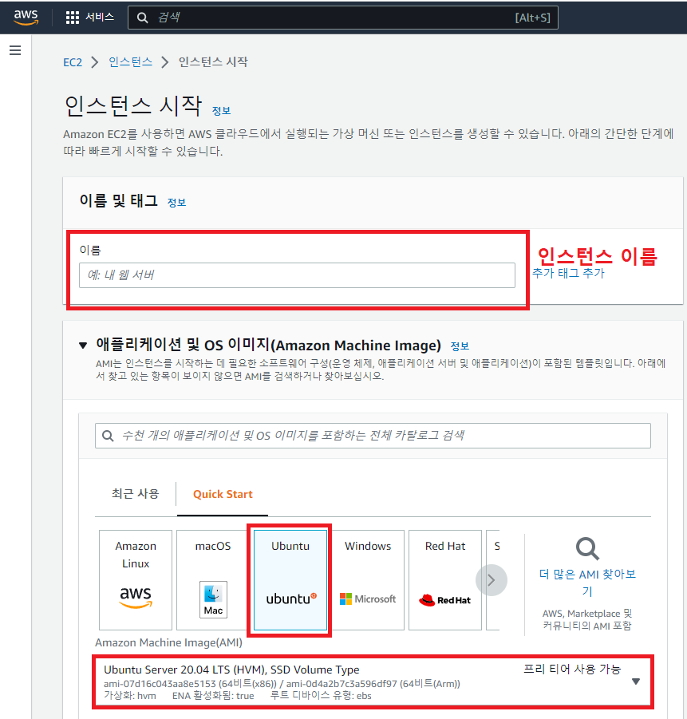
Task: Click the 인스턴스 breadcrumb link
Action: [131, 62]
